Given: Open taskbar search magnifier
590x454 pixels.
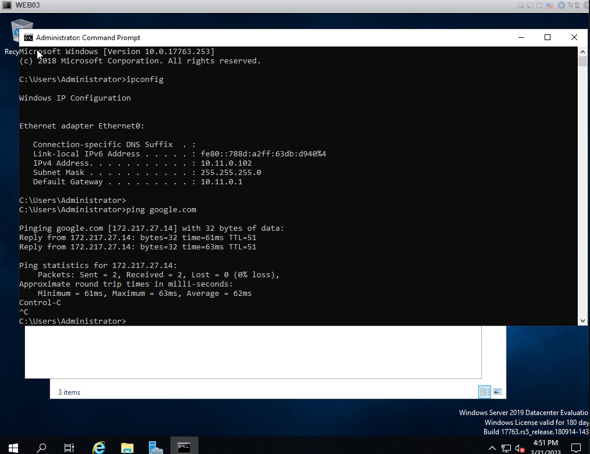Looking at the screenshot, I should tap(41, 447).
